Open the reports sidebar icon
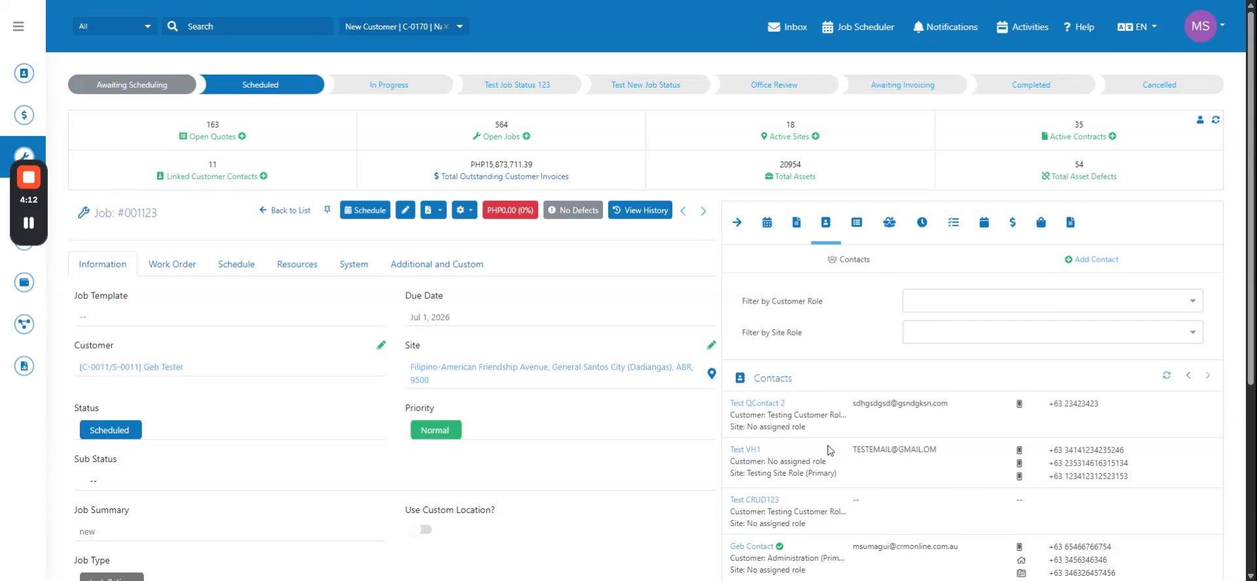 (24, 366)
